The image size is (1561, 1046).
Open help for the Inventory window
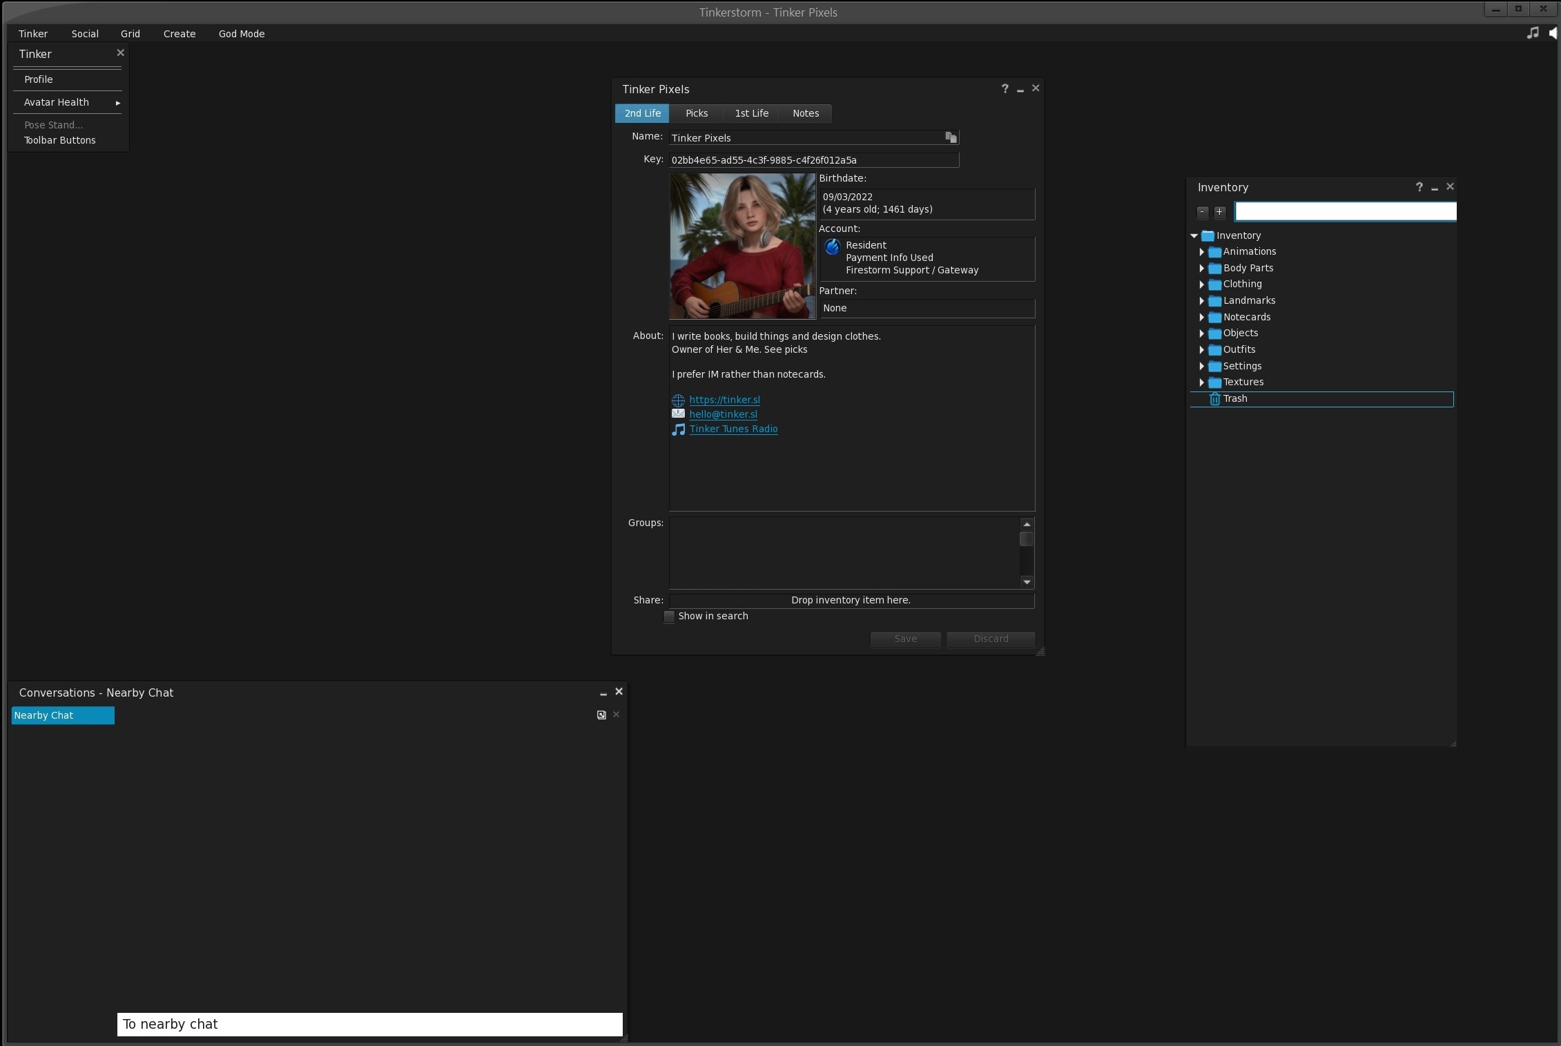tap(1419, 187)
